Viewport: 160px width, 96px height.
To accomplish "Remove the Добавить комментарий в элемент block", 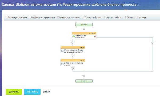I will pyautogui.click(x=83, y=60).
